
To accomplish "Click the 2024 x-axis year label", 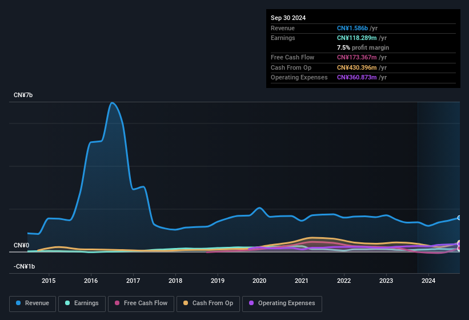I will (428, 281).
